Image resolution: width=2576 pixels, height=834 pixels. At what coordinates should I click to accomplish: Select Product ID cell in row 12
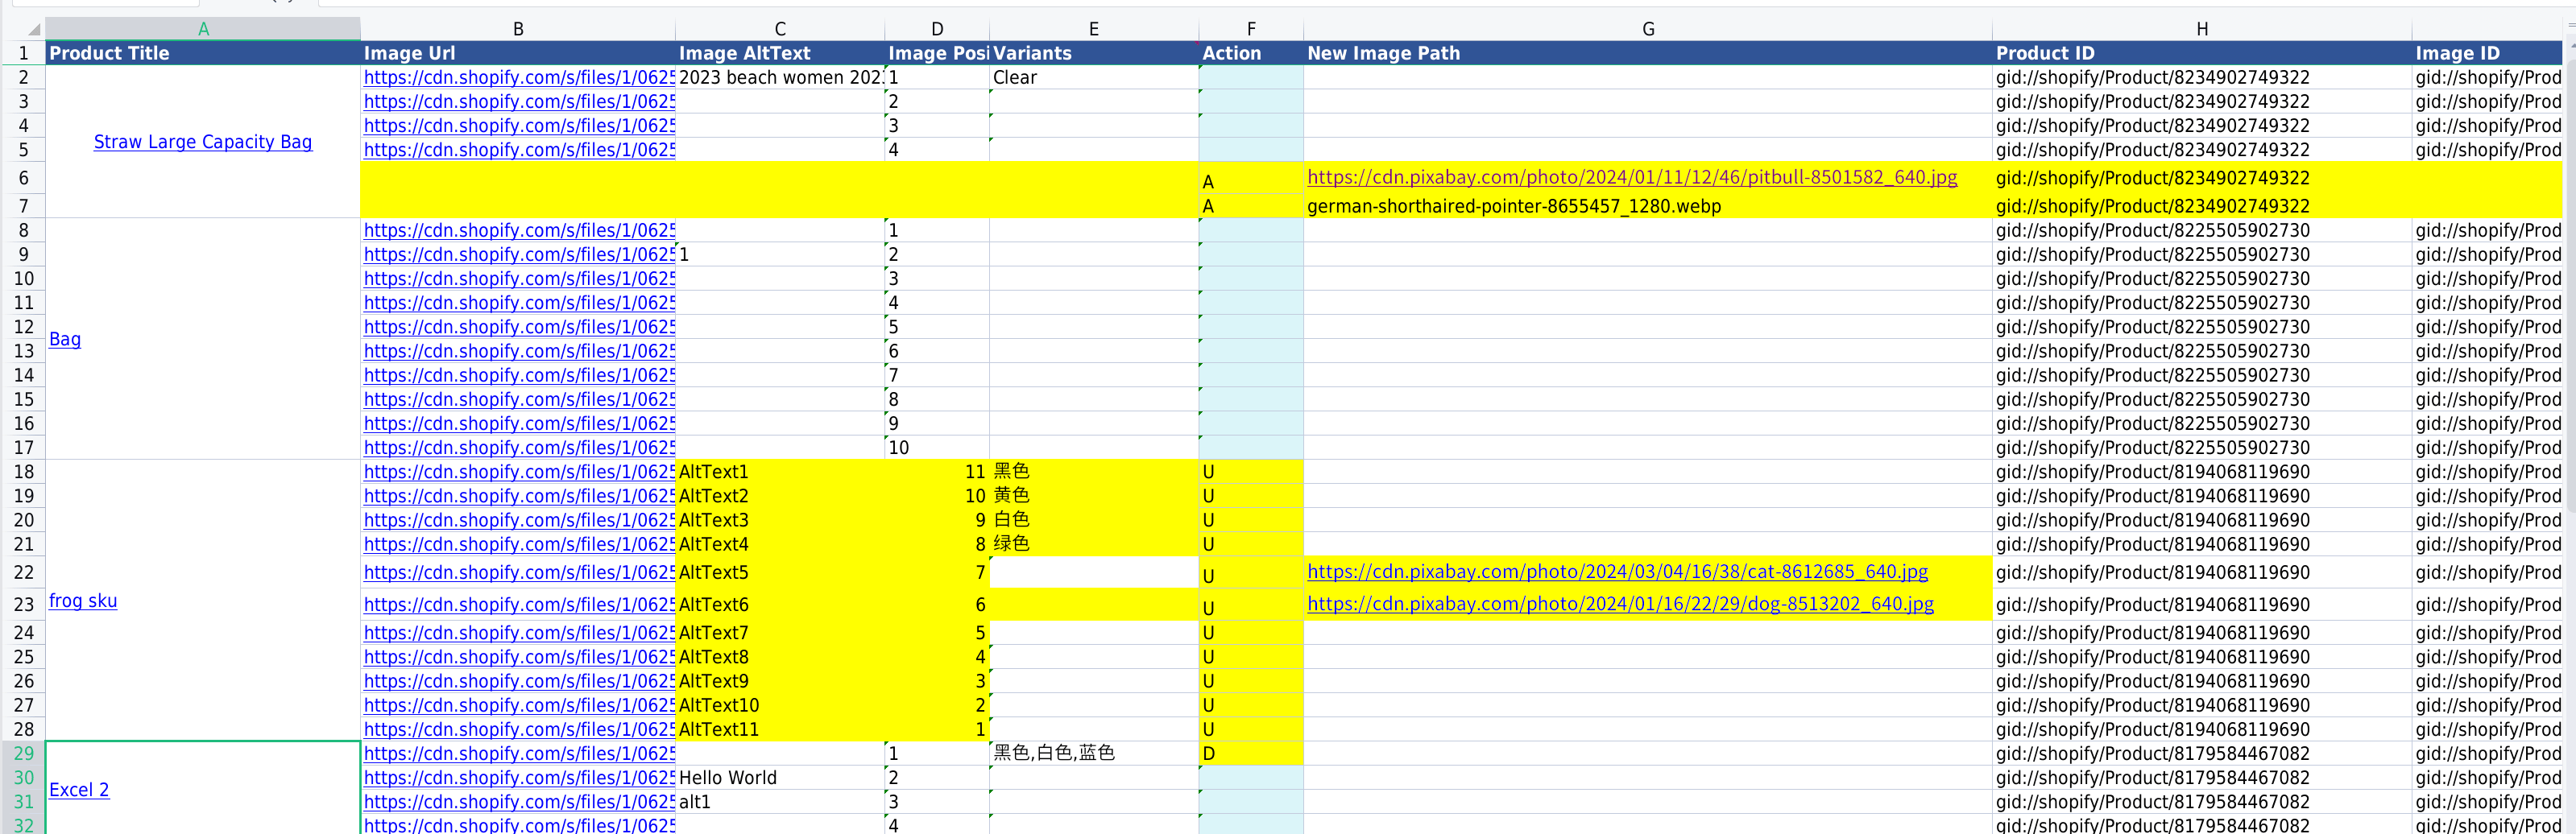[x=2202, y=327]
